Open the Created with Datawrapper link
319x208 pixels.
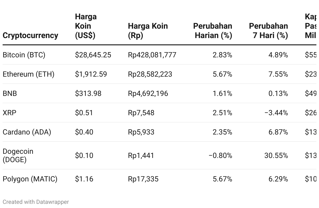point(36,202)
